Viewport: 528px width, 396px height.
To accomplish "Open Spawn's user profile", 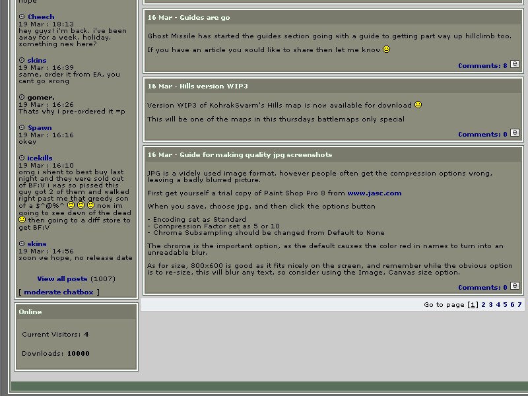I will (x=40, y=128).
